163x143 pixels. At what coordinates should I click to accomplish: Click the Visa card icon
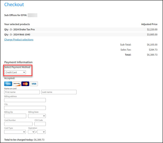tap(34, 84)
